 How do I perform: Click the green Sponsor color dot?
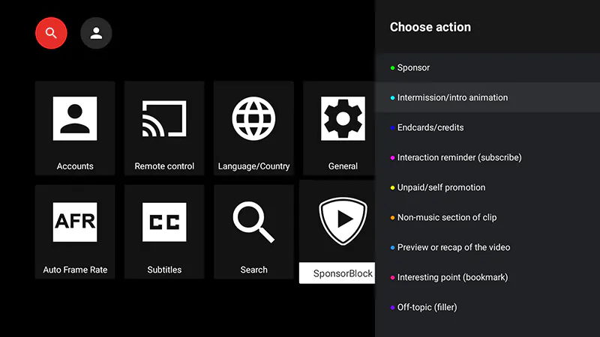click(x=392, y=68)
